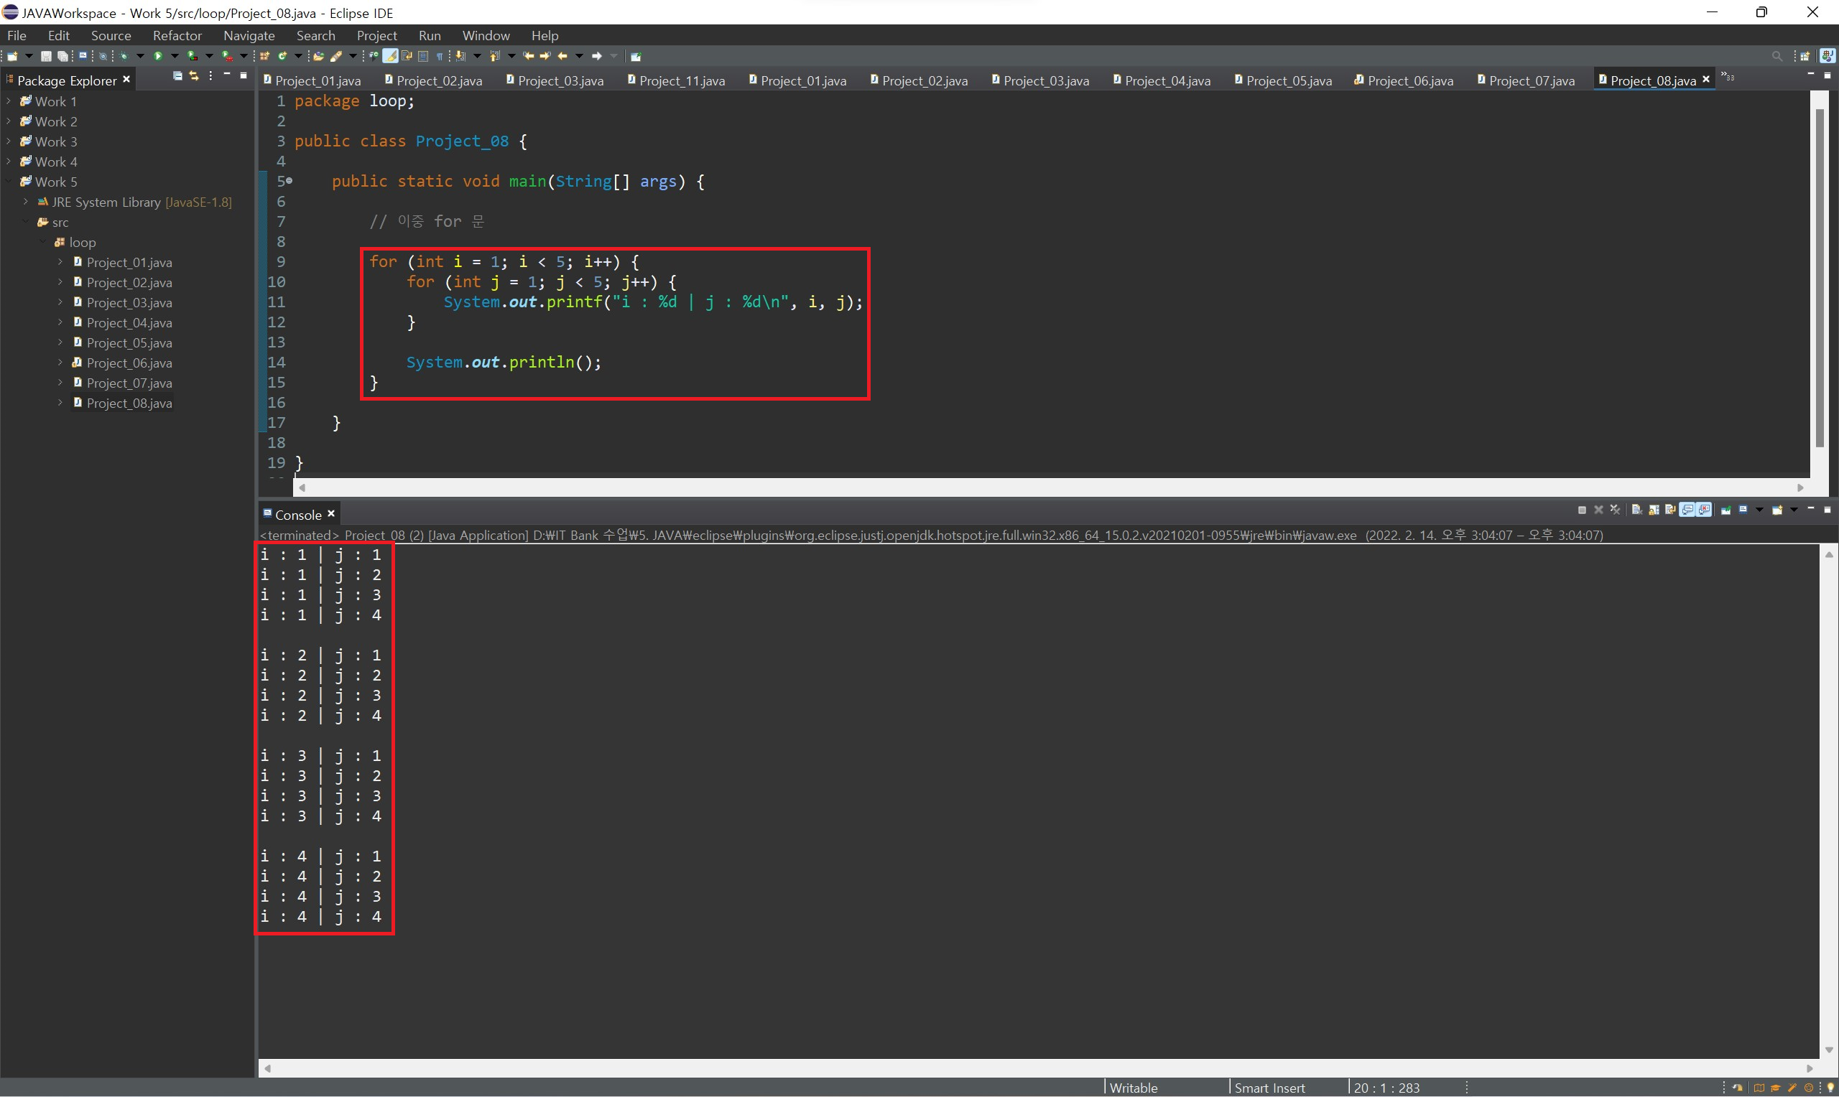
Task: Switch to the Project_07.java editor tab
Action: pos(1531,80)
